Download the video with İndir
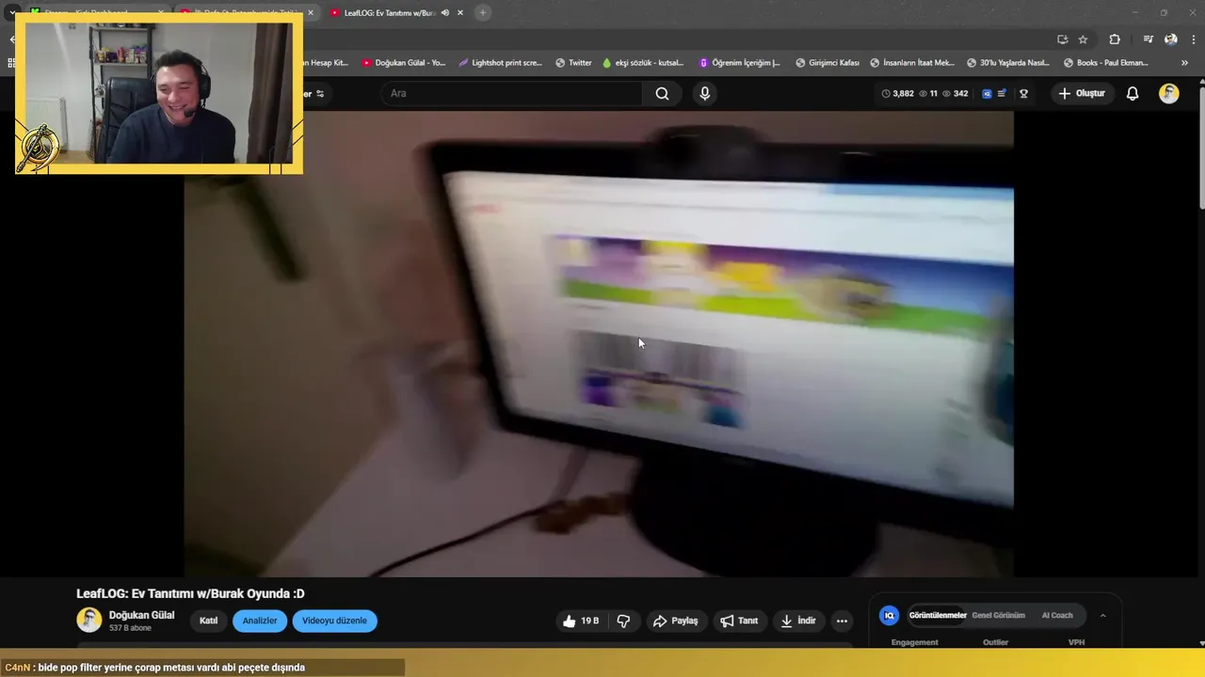1205x677 pixels. [798, 621]
